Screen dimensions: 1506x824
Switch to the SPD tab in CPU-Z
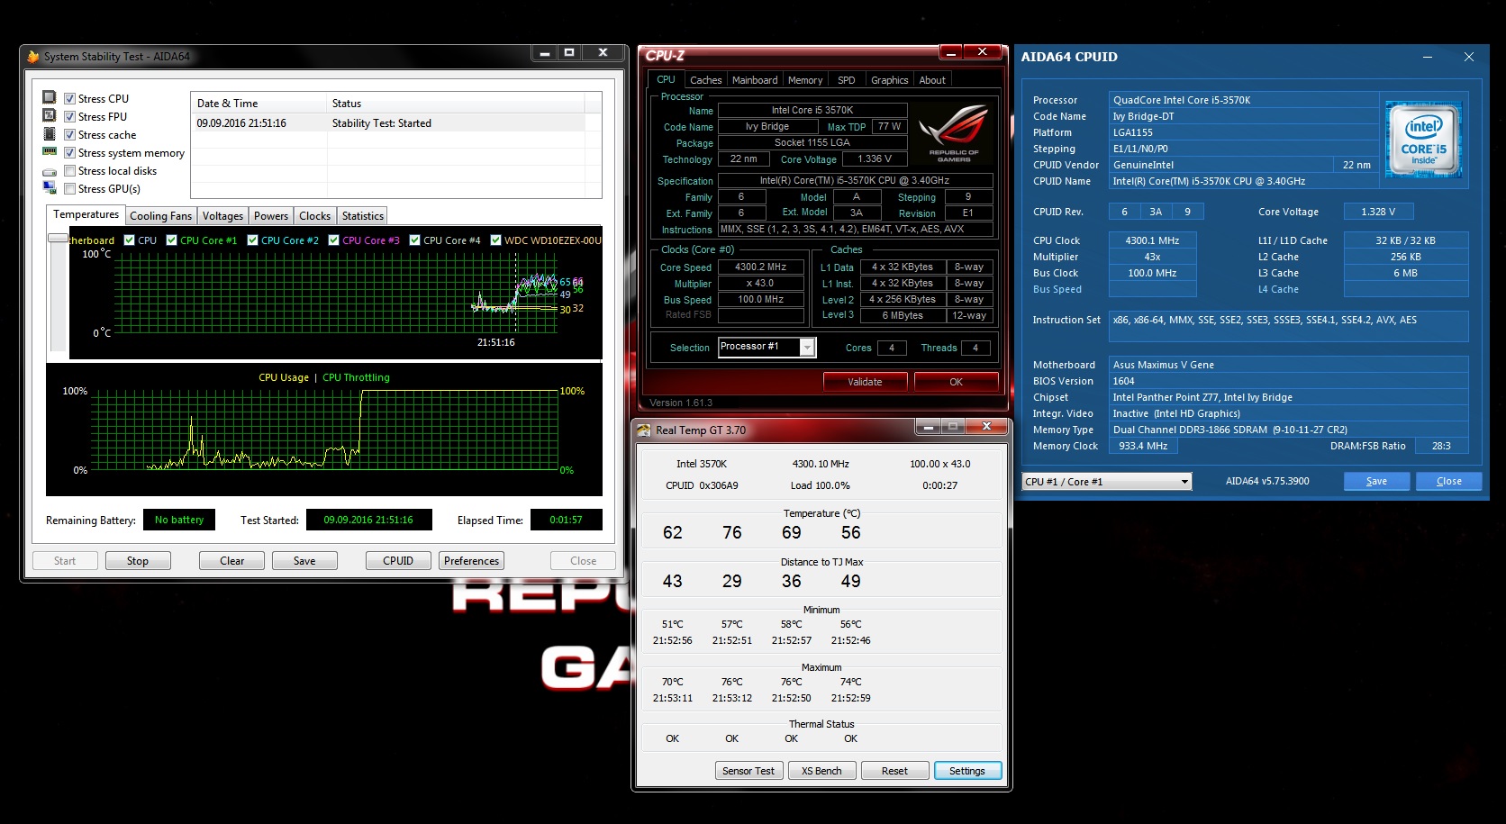click(847, 80)
